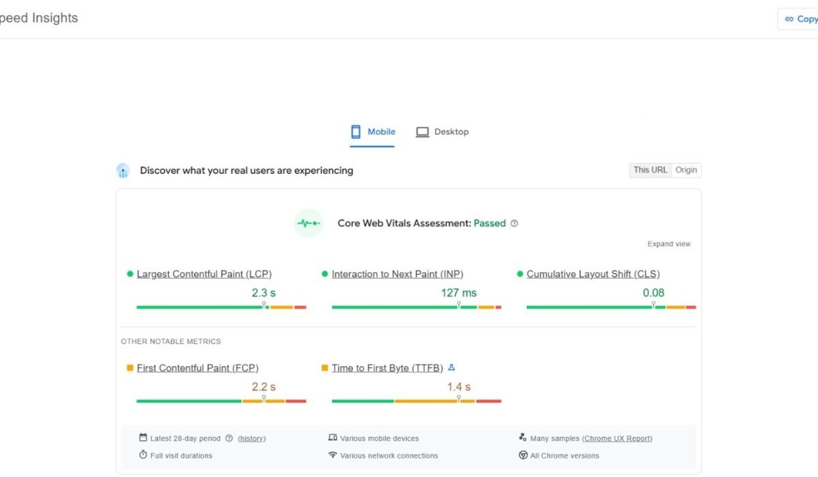Image resolution: width=818 pixels, height=477 pixels.
Task: Click the Various mobile devices icon
Action: pos(333,437)
